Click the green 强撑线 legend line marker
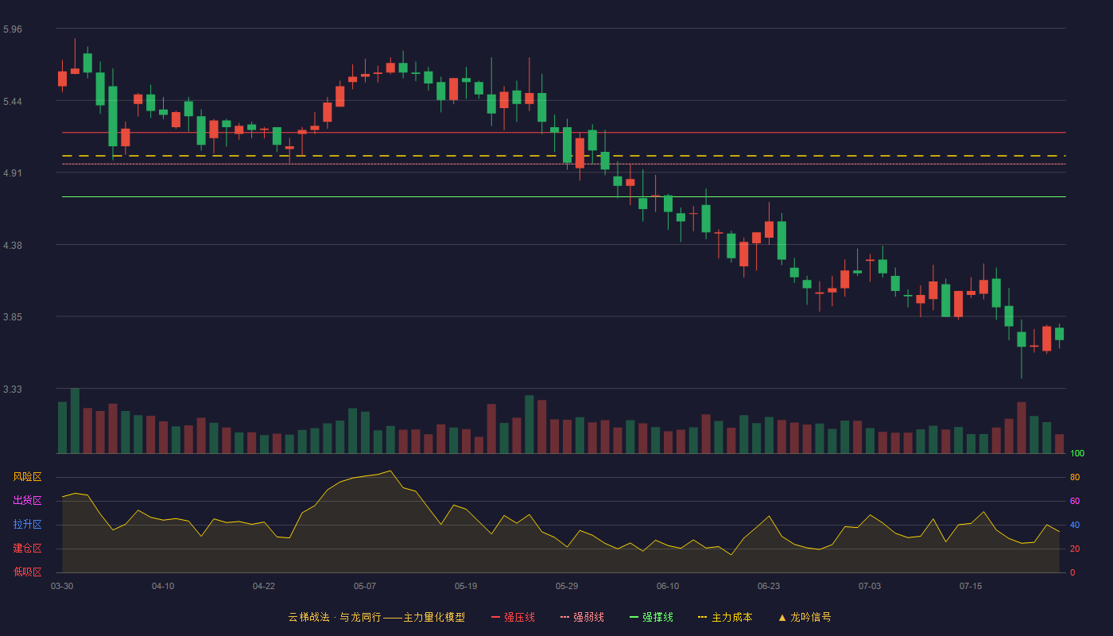Viewport: 1113px width, 636px height. [x=634, y=617]
